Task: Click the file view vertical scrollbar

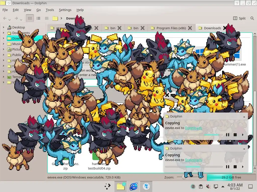Action: [x=255, y=101]
